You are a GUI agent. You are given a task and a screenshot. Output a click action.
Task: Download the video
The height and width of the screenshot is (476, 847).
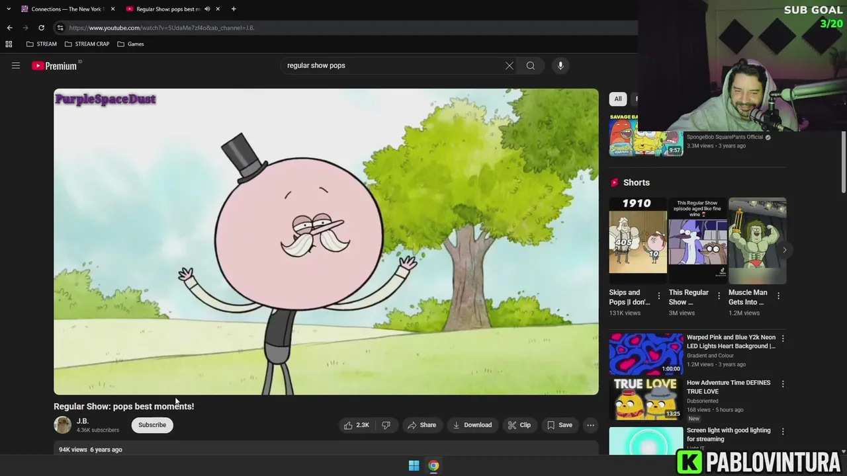tap(472, 425)
